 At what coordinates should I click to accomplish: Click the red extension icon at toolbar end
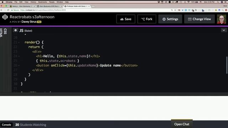(226, 10)
